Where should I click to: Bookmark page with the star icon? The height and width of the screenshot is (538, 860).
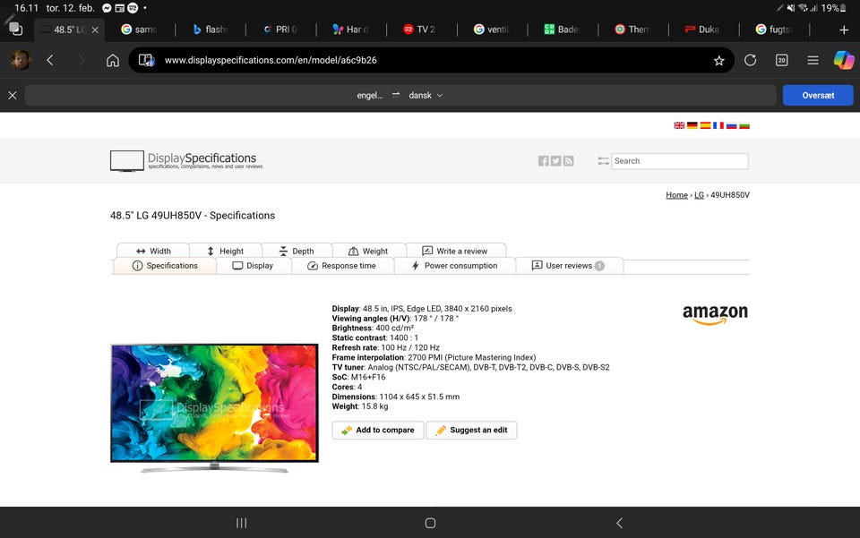(x=718, y=61)
